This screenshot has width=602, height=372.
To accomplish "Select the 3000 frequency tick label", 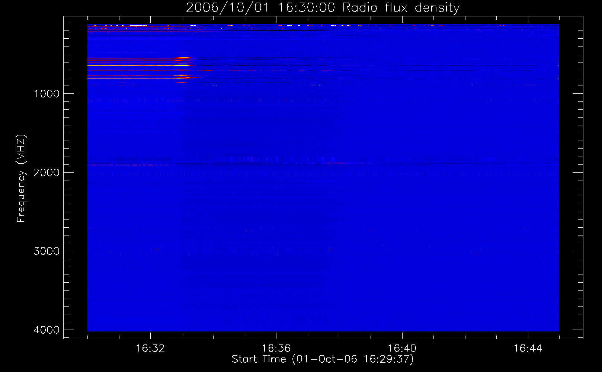I will (47, 251).
